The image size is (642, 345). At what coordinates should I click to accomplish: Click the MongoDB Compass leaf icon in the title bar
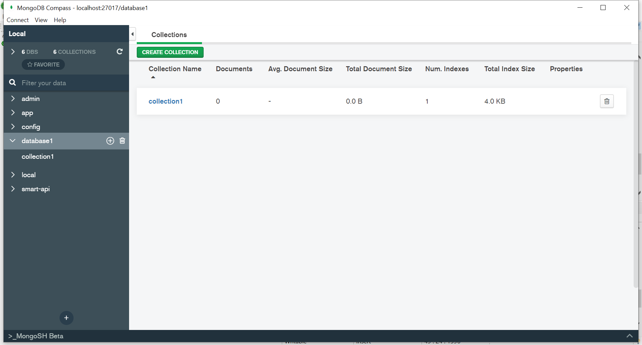[x=11, y=7]
